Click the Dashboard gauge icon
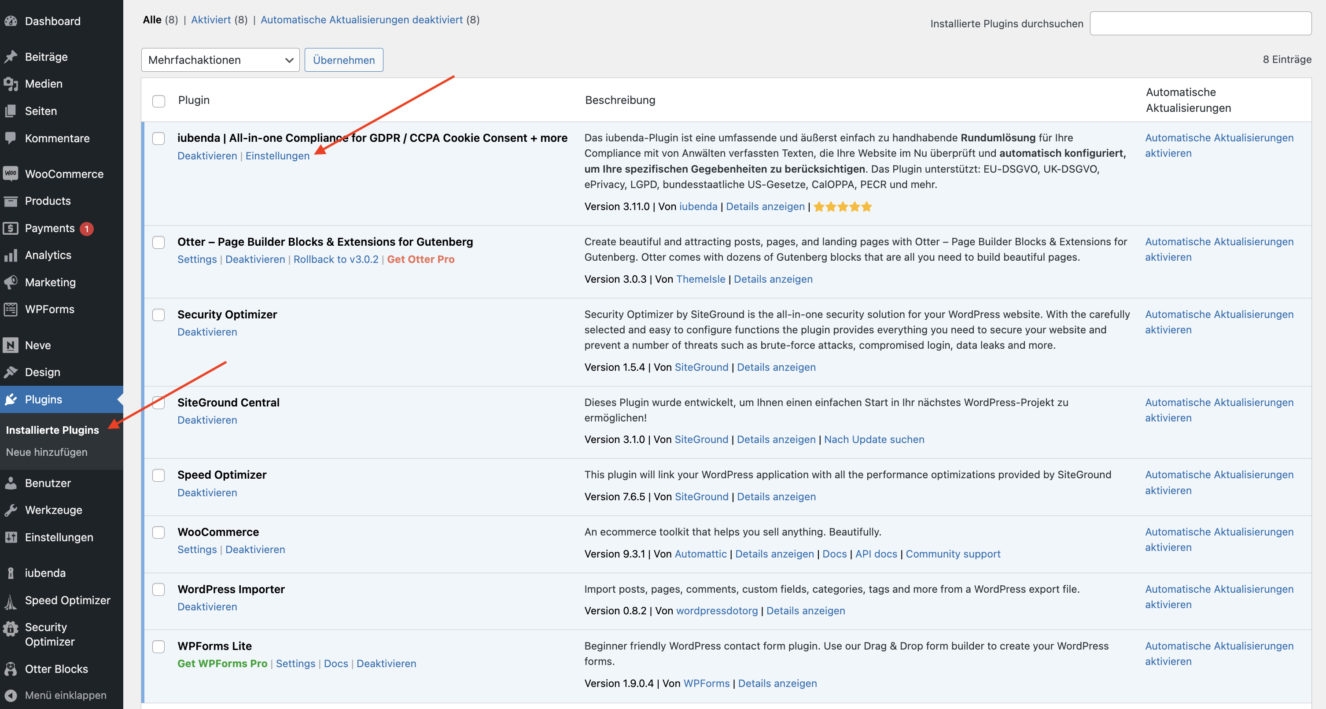The width and height of the screenshot is (1326, 709). coord(11,21)
